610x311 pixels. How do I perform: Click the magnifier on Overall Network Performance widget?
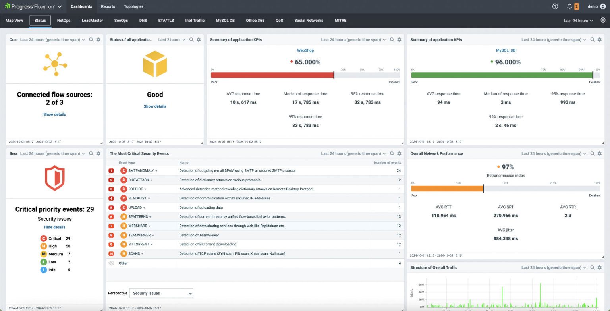(593, 153)
